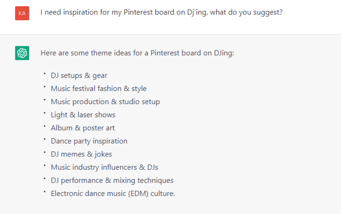Click the 'DJ setups & gear' list item
The width and height of the screenshot is (341, 214).
click(79, 76)
